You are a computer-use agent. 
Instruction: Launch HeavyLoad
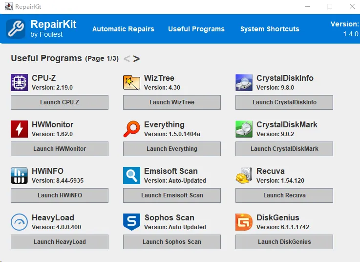click(x=60, y=242)
